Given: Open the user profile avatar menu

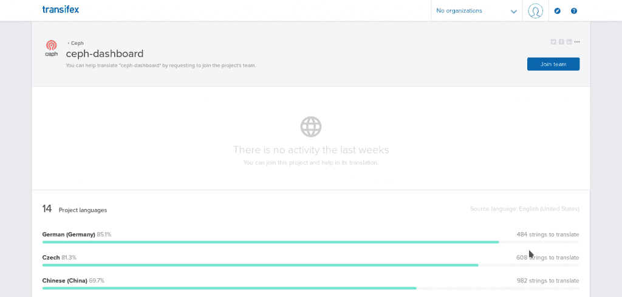Looking at the screenshot, I should (535, 11).
